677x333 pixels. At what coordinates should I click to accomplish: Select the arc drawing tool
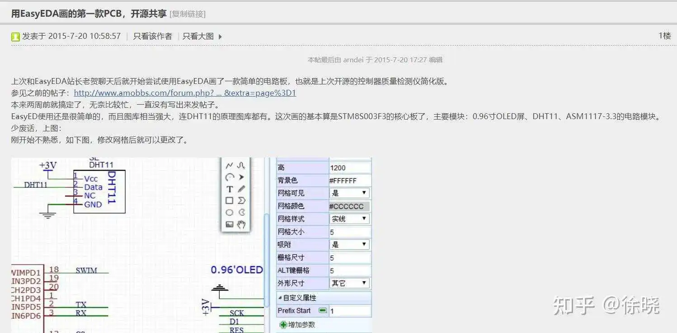pos(230,177)
